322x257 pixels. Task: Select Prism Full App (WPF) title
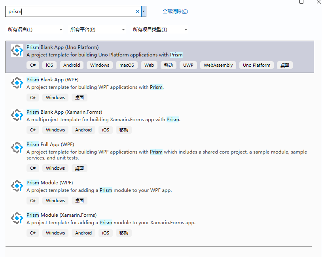(50, 144)
